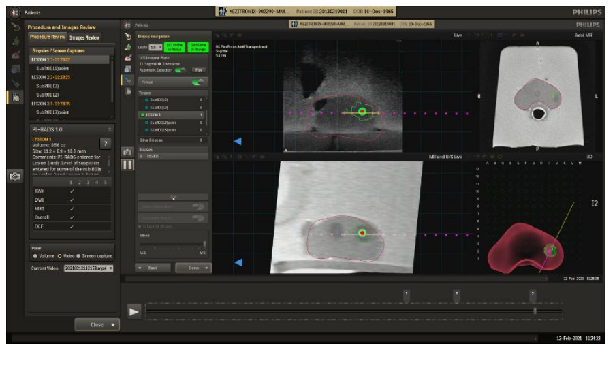Click tool icon at MR and U/S toolbar start
Image resolution: width=615 pixels, height=376 pixels.
coord(218,157)
